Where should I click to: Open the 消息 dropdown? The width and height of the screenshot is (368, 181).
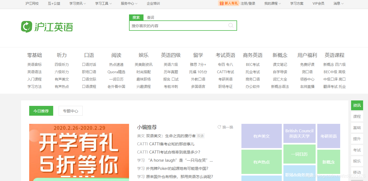coord(339,4)
